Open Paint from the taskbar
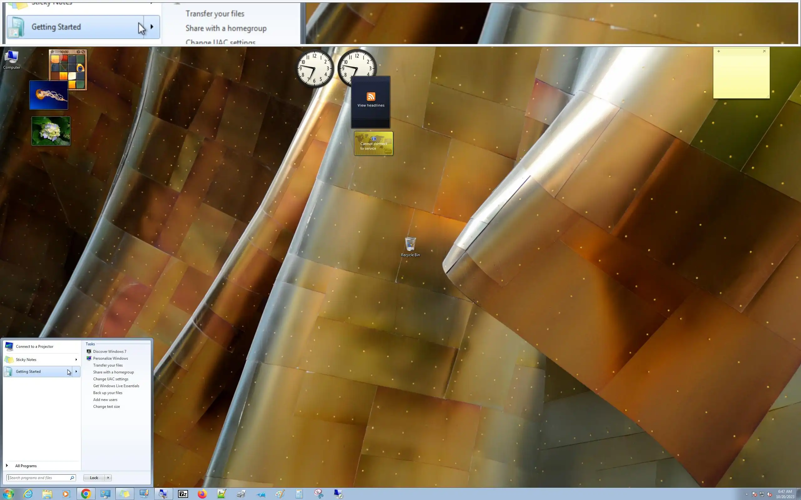The width and height of the screenshot is (801, 500). point(280,494)
